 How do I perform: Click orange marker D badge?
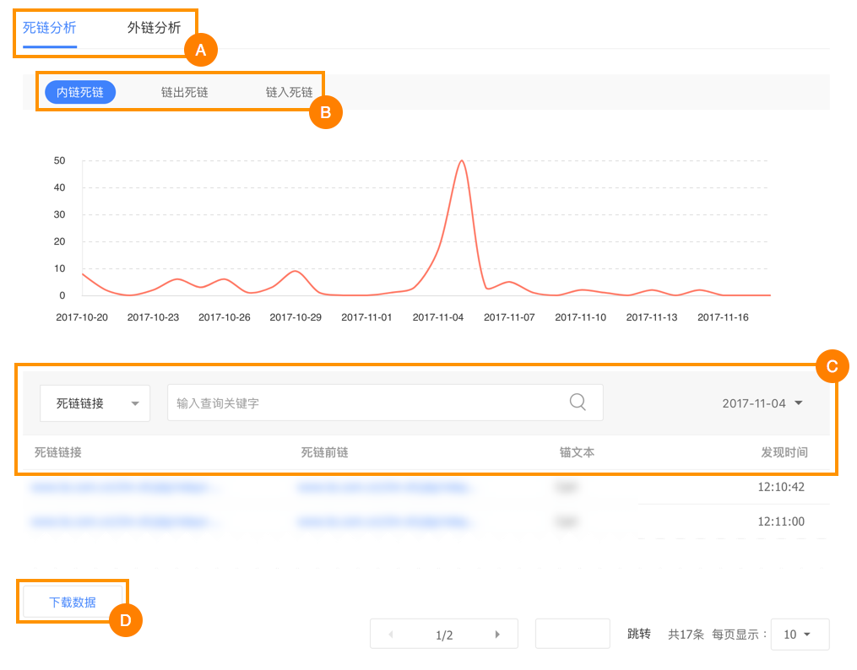pyautogui.click(x=126, y=621)
